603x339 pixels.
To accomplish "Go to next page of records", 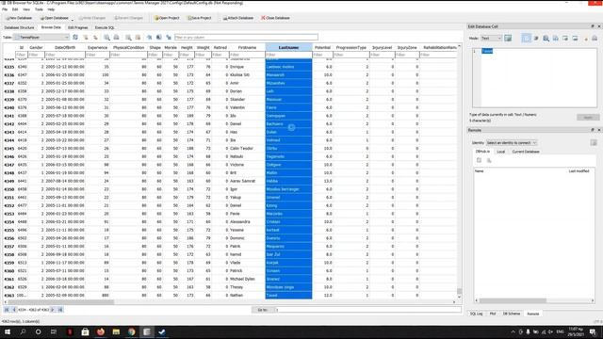I will point(53,310).
